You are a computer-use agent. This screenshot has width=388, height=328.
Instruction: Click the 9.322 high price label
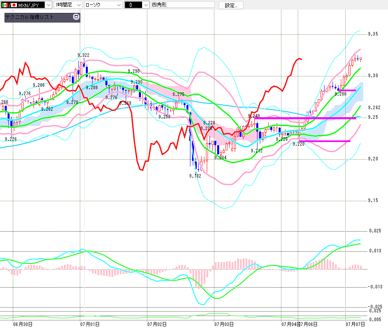click(x=83, y=55)
